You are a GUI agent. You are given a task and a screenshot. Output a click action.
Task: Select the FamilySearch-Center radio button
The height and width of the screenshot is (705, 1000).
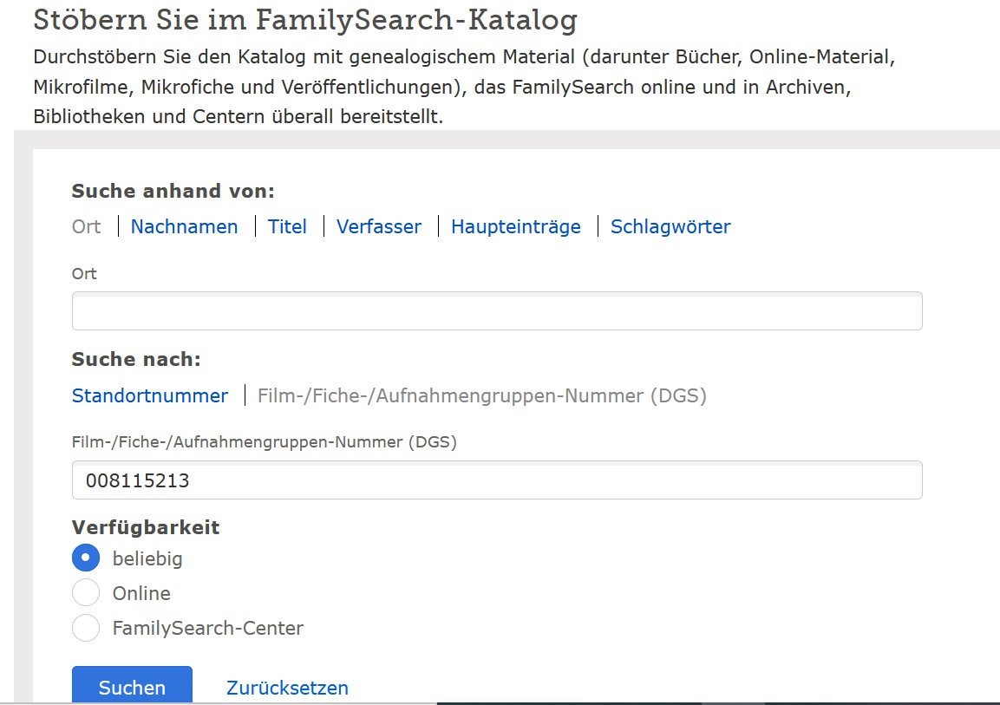click(x=86, y=628)
